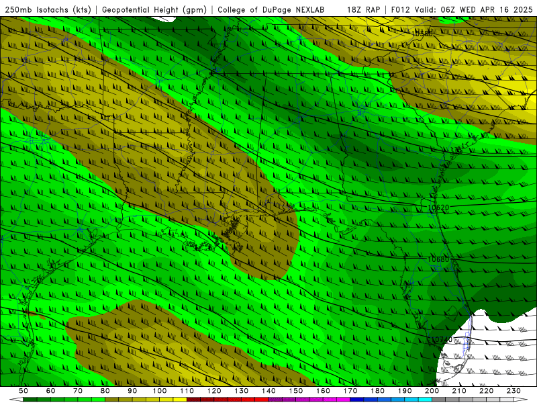The height and width of the screenshot is (403, 537).
Task: Click the '220' colorbar value
Action: click(x=486, y=391)
